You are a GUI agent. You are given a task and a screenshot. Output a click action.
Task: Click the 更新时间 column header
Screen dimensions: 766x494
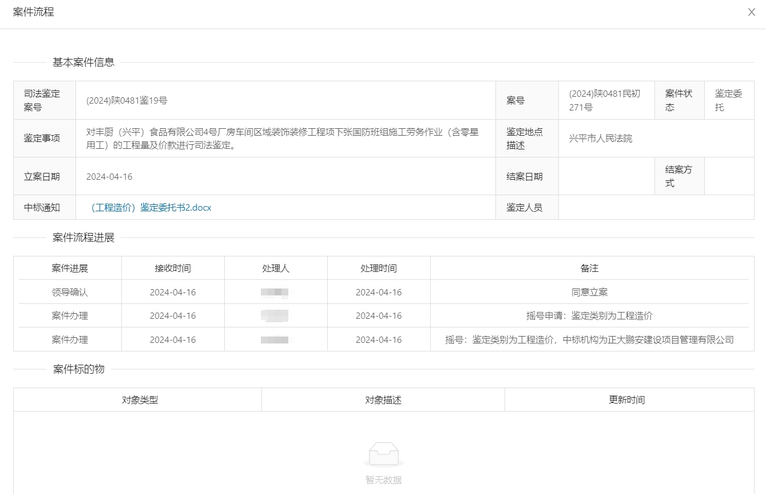[627, 400]
